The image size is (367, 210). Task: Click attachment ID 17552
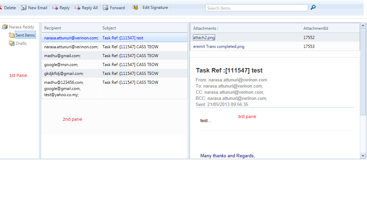click(309, 37)
